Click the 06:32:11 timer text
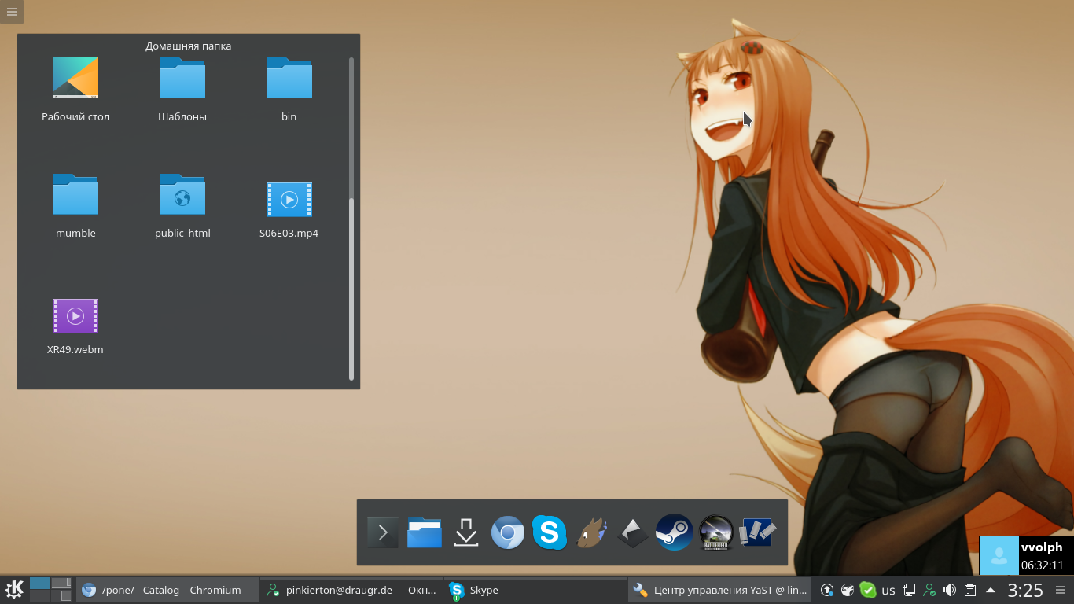 (1043, 565)
